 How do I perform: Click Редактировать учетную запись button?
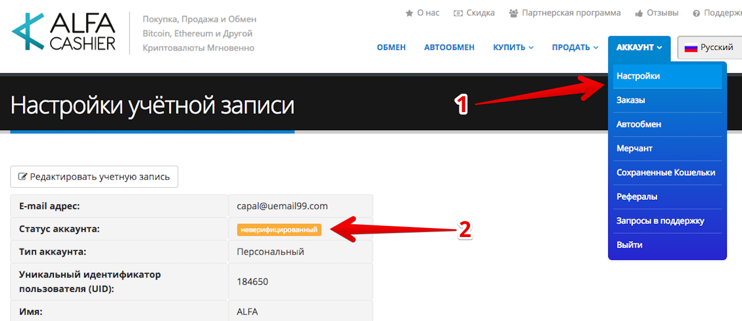click(x=94, y=177)
